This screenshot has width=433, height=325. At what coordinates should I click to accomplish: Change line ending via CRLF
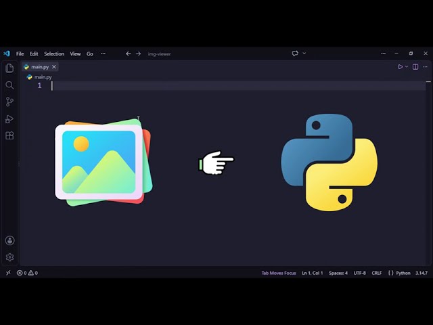pyautogui.click(x=377, y=273)
